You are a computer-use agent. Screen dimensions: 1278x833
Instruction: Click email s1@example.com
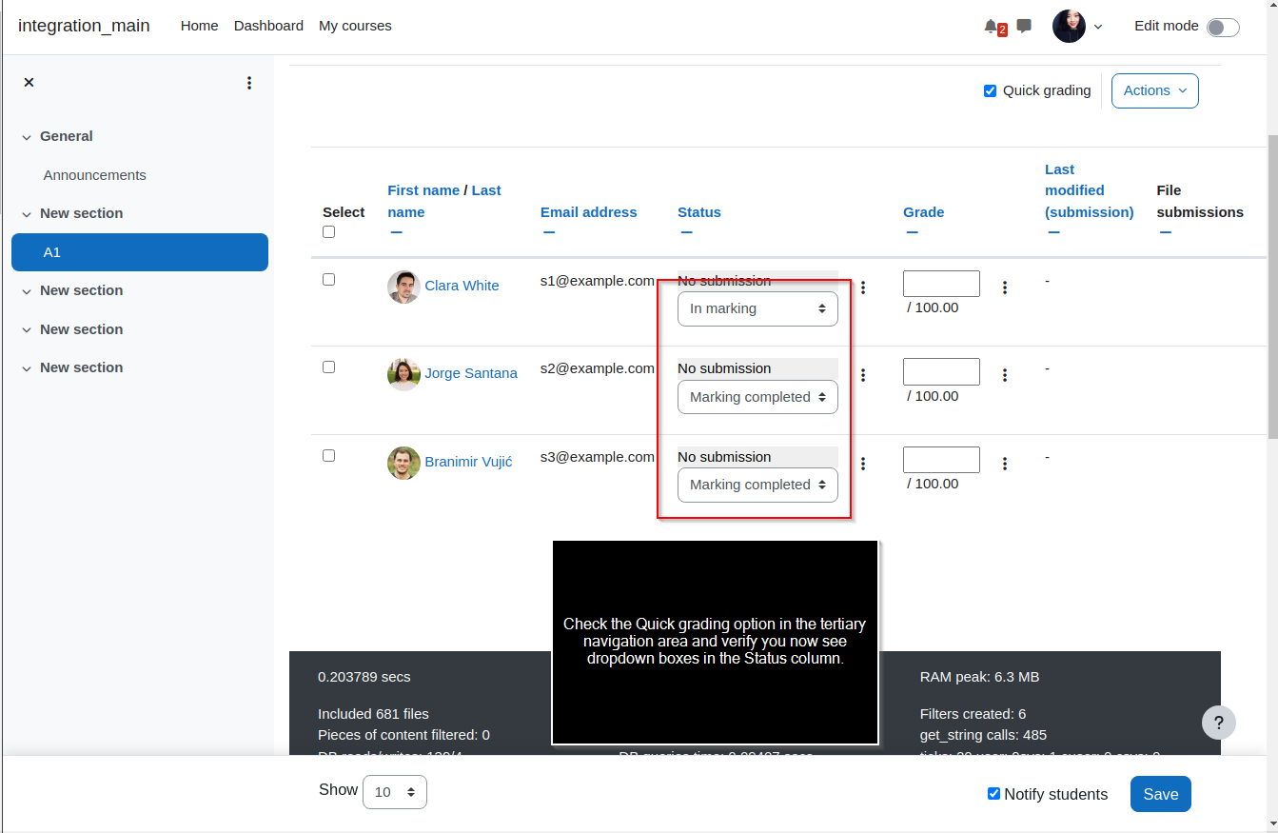[598, 281]
